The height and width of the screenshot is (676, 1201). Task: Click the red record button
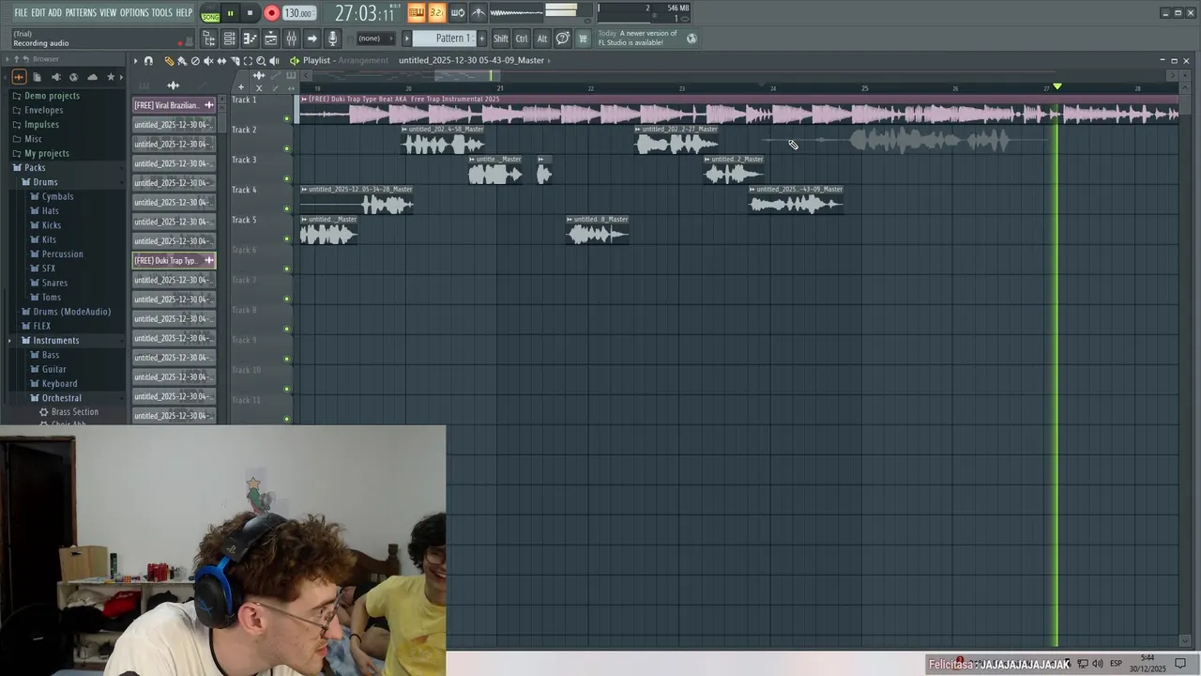pyautogui.click(x=271, y=13)
